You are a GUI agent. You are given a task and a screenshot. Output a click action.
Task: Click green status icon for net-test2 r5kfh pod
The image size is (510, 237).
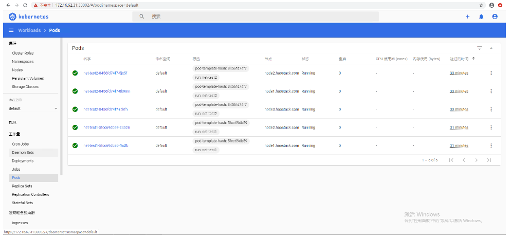75,109
